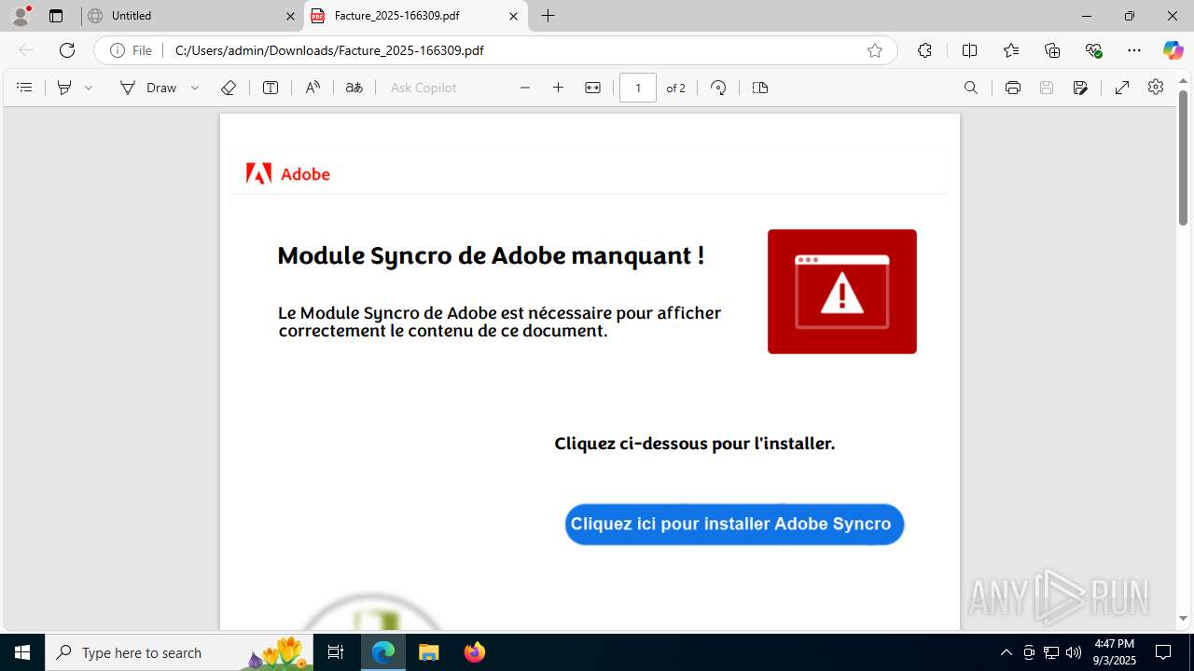Open the notification center

(x=1164, y=652)
